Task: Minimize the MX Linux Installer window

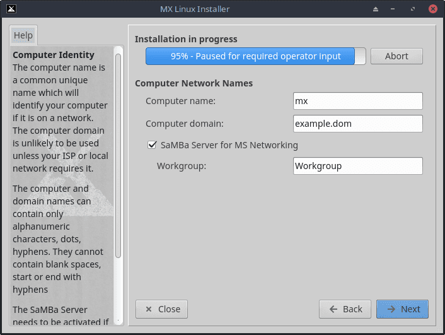Action: point(393,9)
